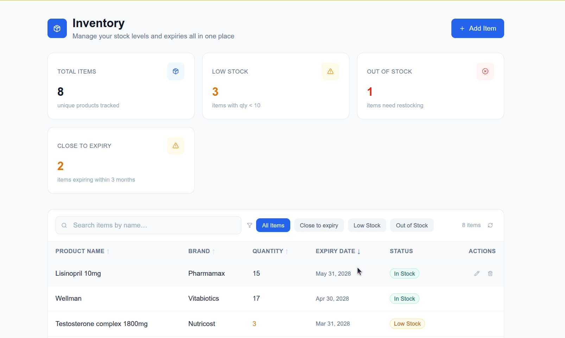The height and width of the screenshot is (338, 565).
Task: Click the 8 items count label
Action: click(x=471, y=225)
